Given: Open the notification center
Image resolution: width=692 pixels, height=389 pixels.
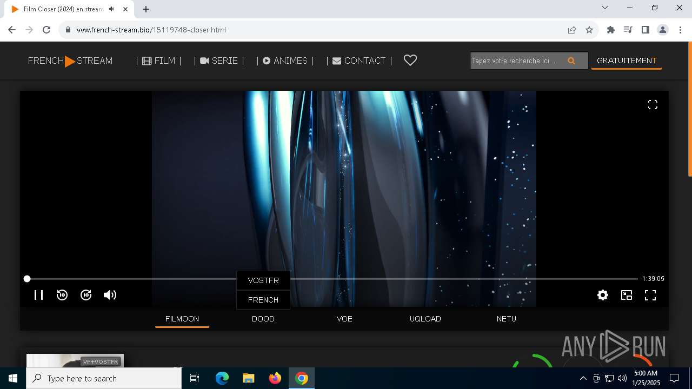Looking at the screenshot, I should coord(674,378).
